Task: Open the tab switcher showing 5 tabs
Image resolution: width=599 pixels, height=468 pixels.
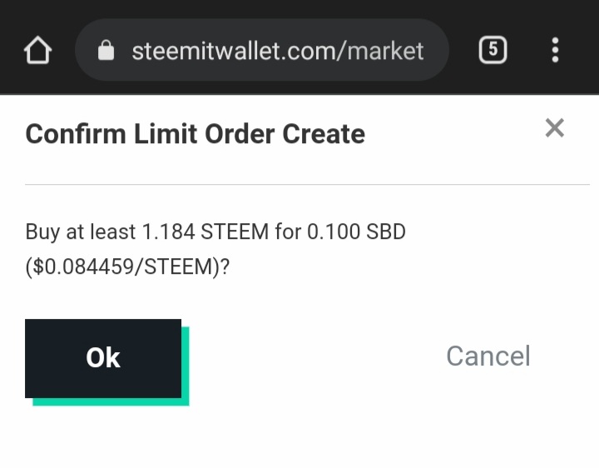Action: pyautogui.click(x=493, y=50)
